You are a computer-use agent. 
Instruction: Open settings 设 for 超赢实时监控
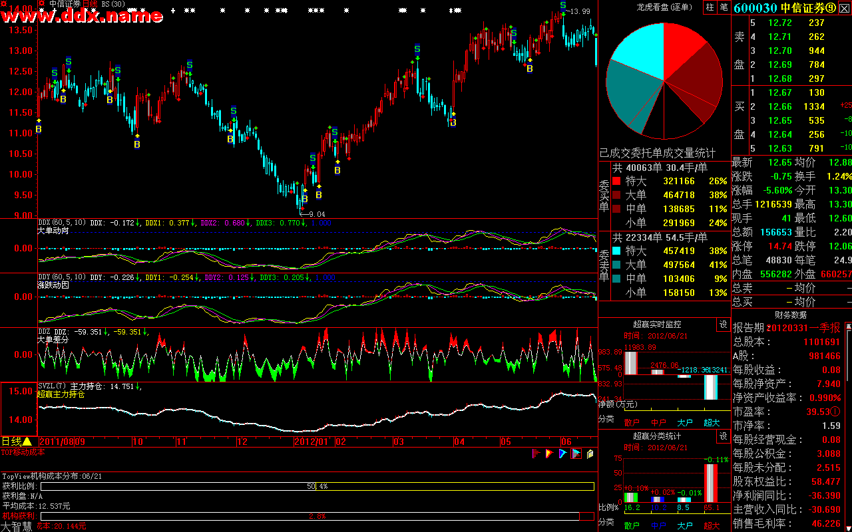click(x=724, y=325)
